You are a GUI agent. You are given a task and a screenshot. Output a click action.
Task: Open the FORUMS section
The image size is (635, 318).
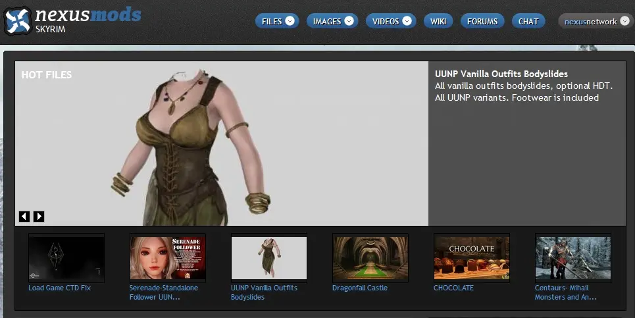click(x=482, y=21)
